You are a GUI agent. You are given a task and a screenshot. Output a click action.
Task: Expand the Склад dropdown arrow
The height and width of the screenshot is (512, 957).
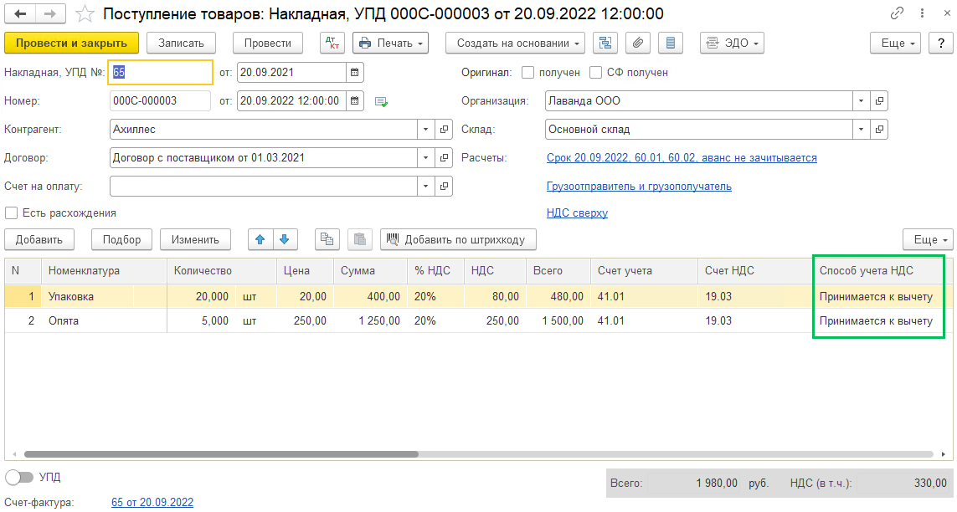pos(862,130)
